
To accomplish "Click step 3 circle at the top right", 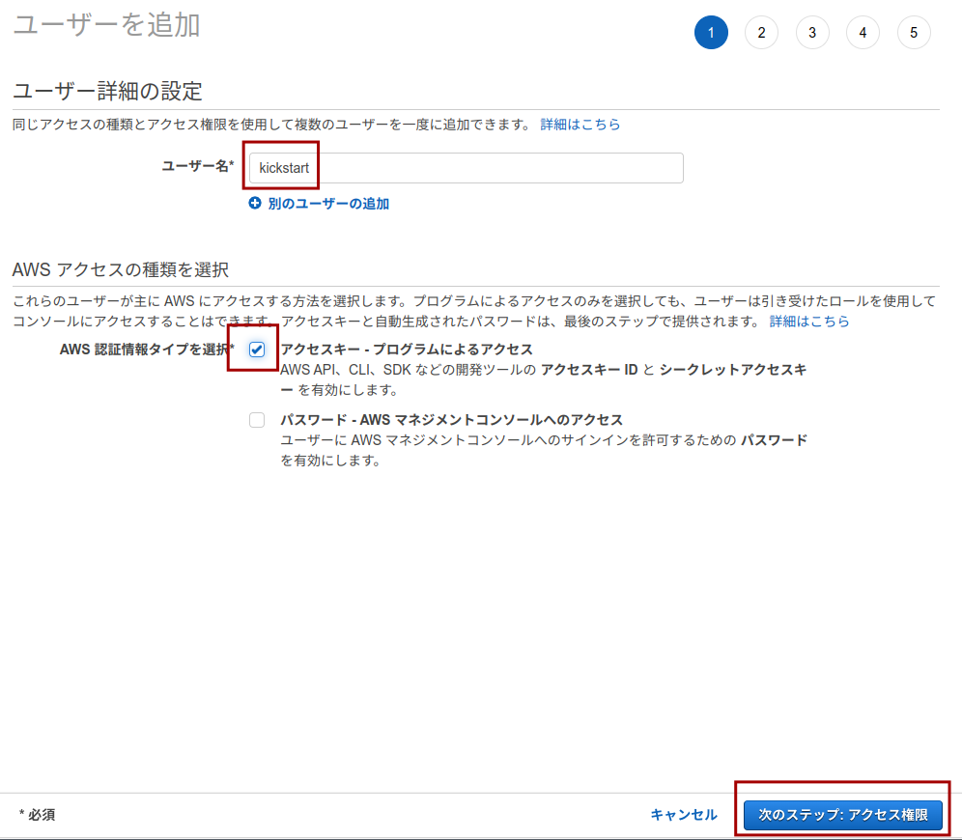I will (x=812, y=32).
